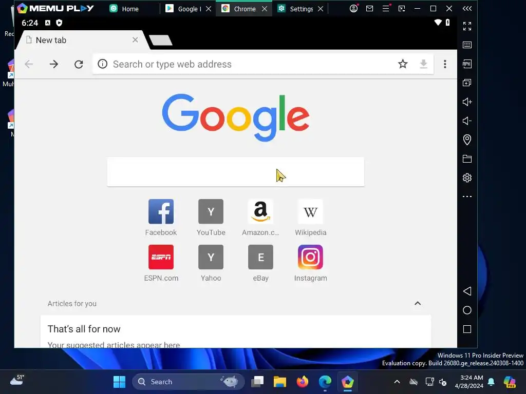The width and height of the screenshot is (526, 394).
Task: Decrease volume with the speaker minus icon
Action: click(x=467, y=121)
